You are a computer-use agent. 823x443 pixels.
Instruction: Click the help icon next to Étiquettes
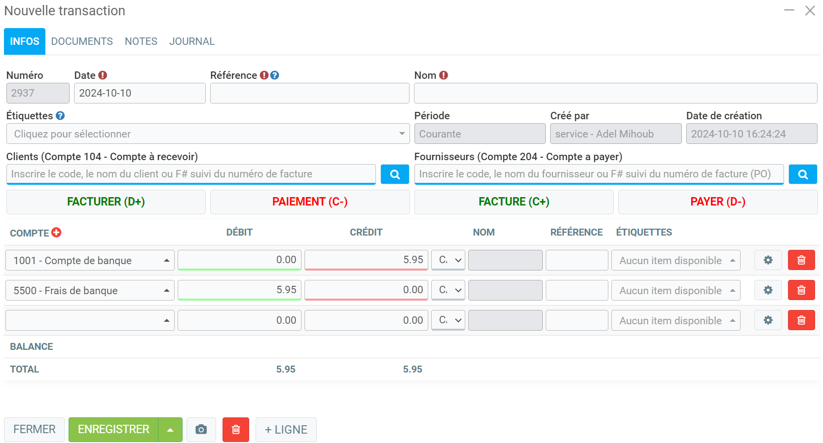60,116
